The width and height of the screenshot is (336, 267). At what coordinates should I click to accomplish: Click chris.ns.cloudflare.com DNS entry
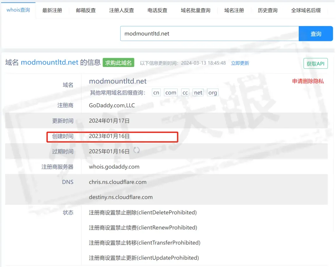point(118,182)
